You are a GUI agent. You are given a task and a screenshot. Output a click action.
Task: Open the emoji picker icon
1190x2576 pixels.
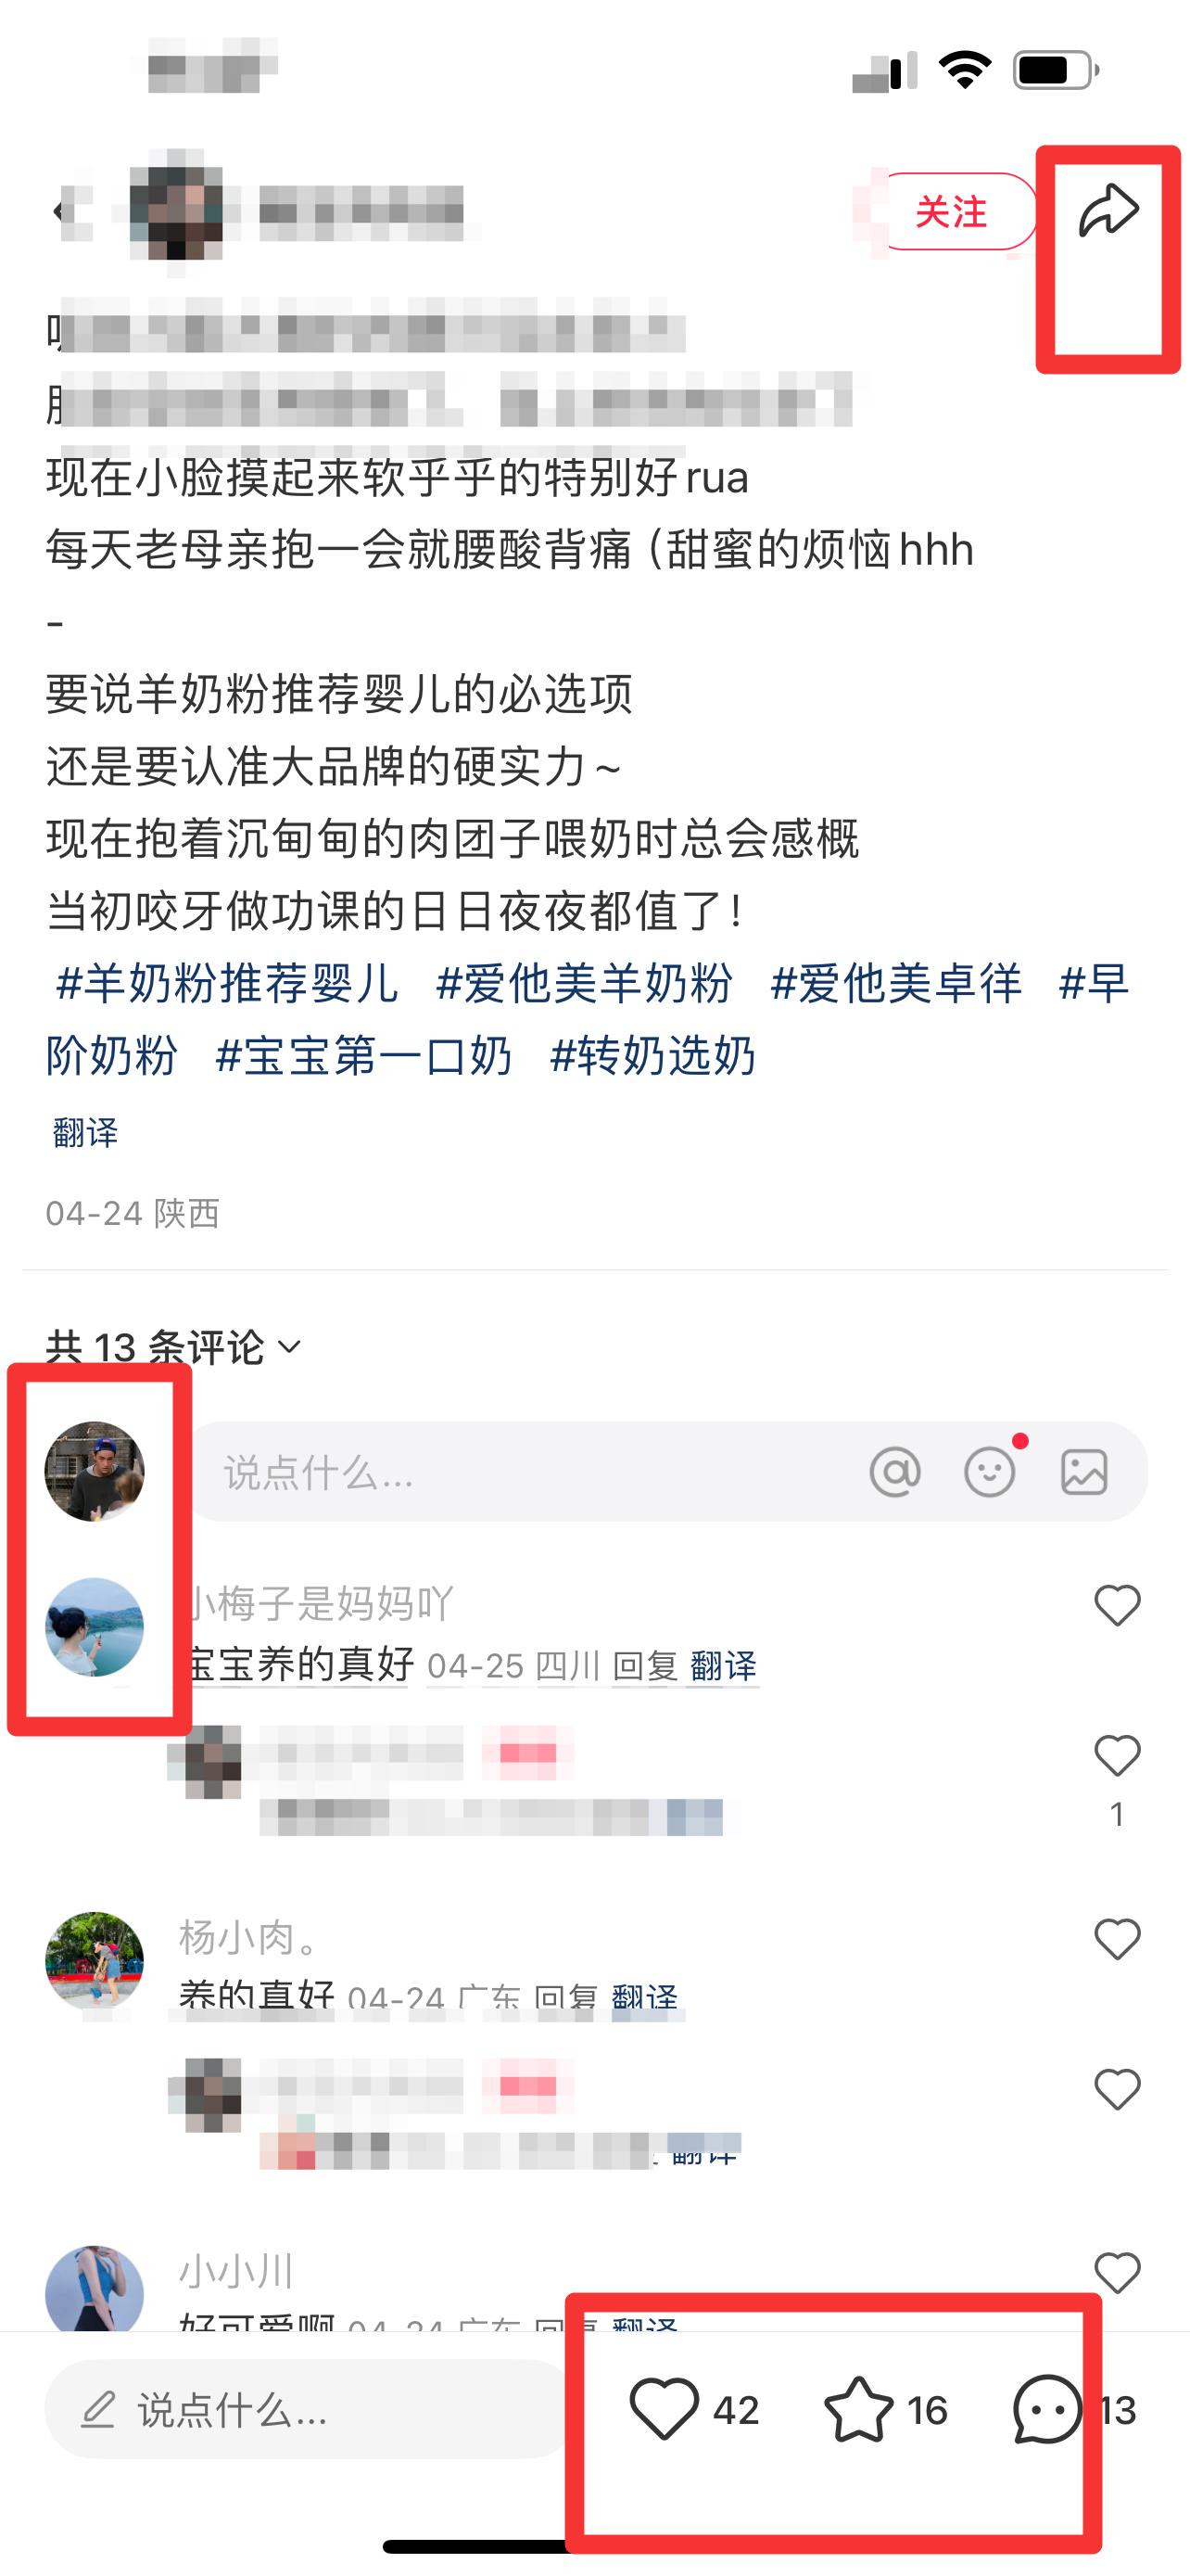990,1471
